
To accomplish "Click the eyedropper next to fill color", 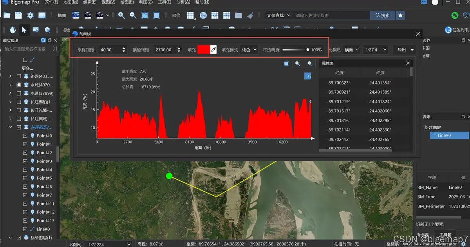I will tap(213, 50).
